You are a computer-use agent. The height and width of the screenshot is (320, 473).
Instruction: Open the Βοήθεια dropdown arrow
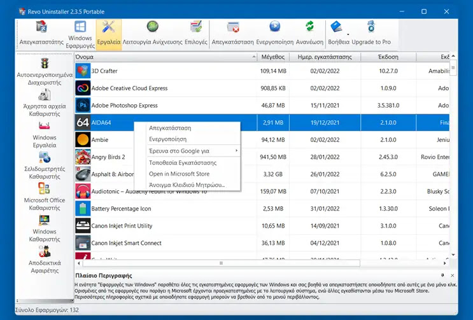click(x=348, y=34)
